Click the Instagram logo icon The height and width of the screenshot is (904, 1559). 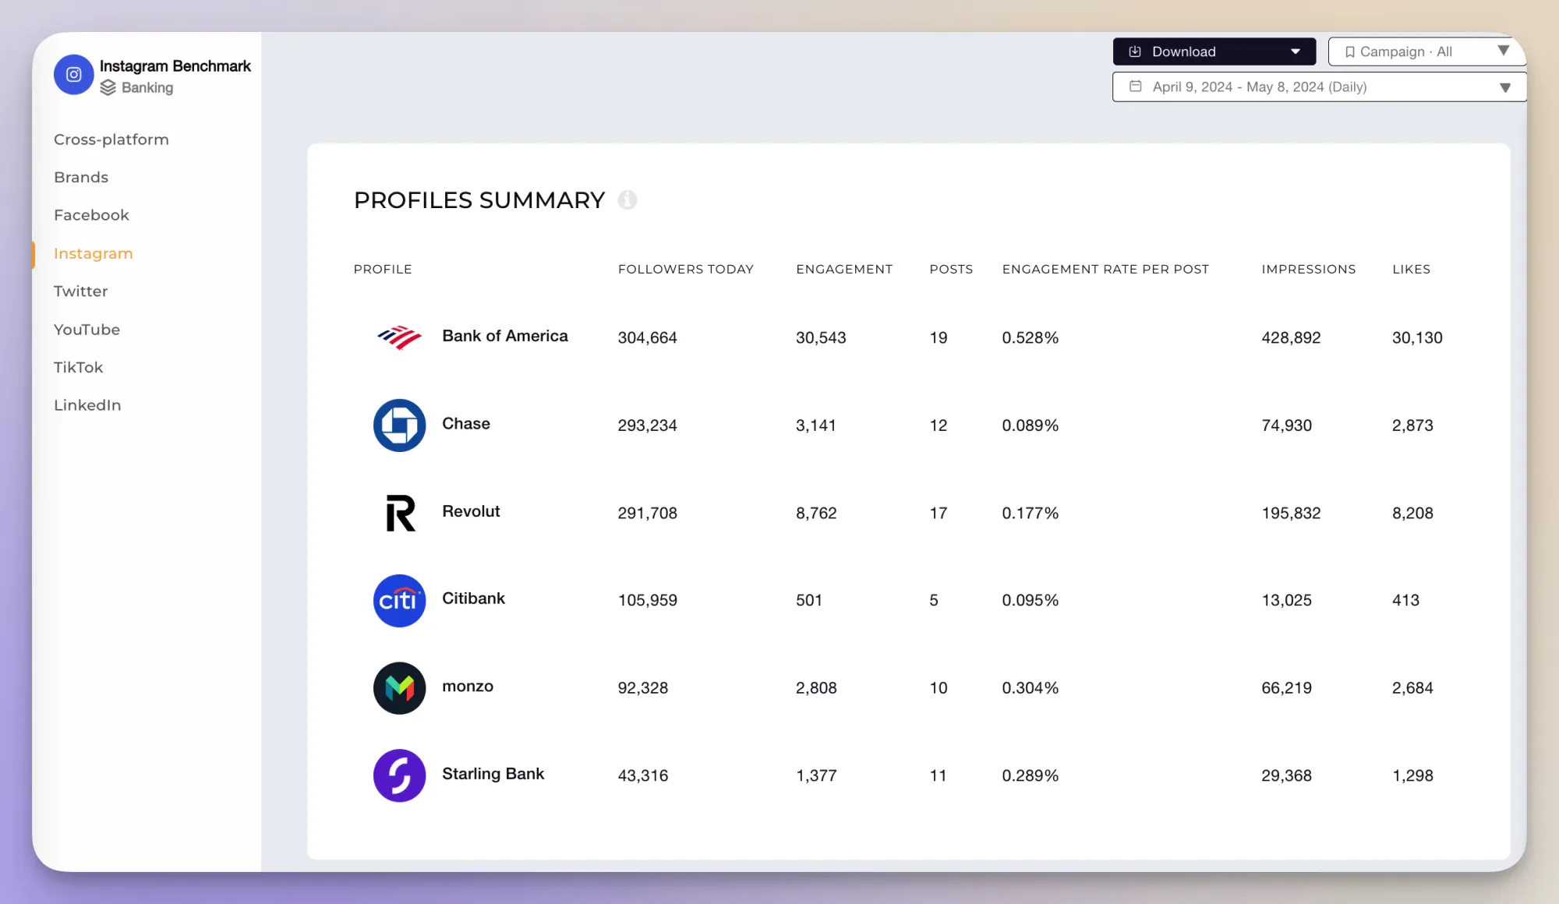(x=74, y=75)
